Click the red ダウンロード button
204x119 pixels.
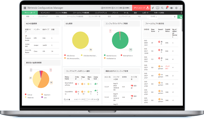tap(140, 8)
